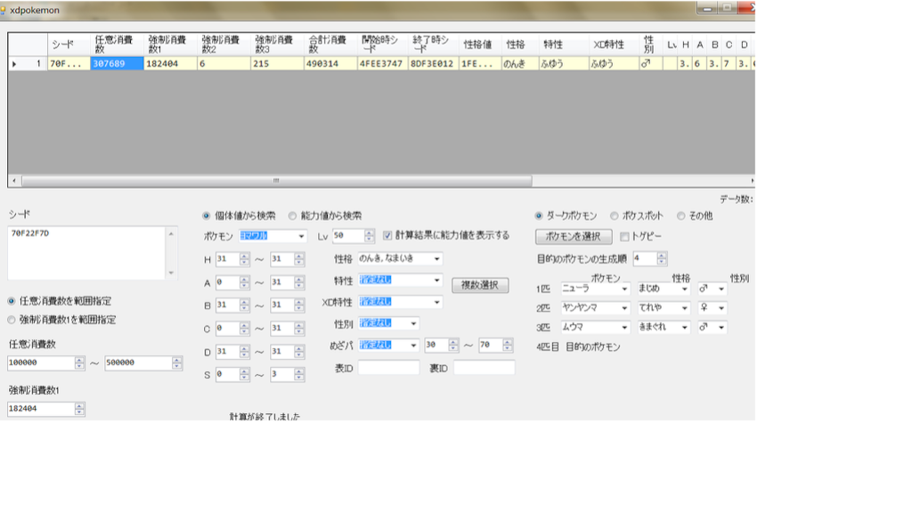Increase the C minimum IV stepper
Image resolution: width=912 pixels, height=513 pixels.
244,326
